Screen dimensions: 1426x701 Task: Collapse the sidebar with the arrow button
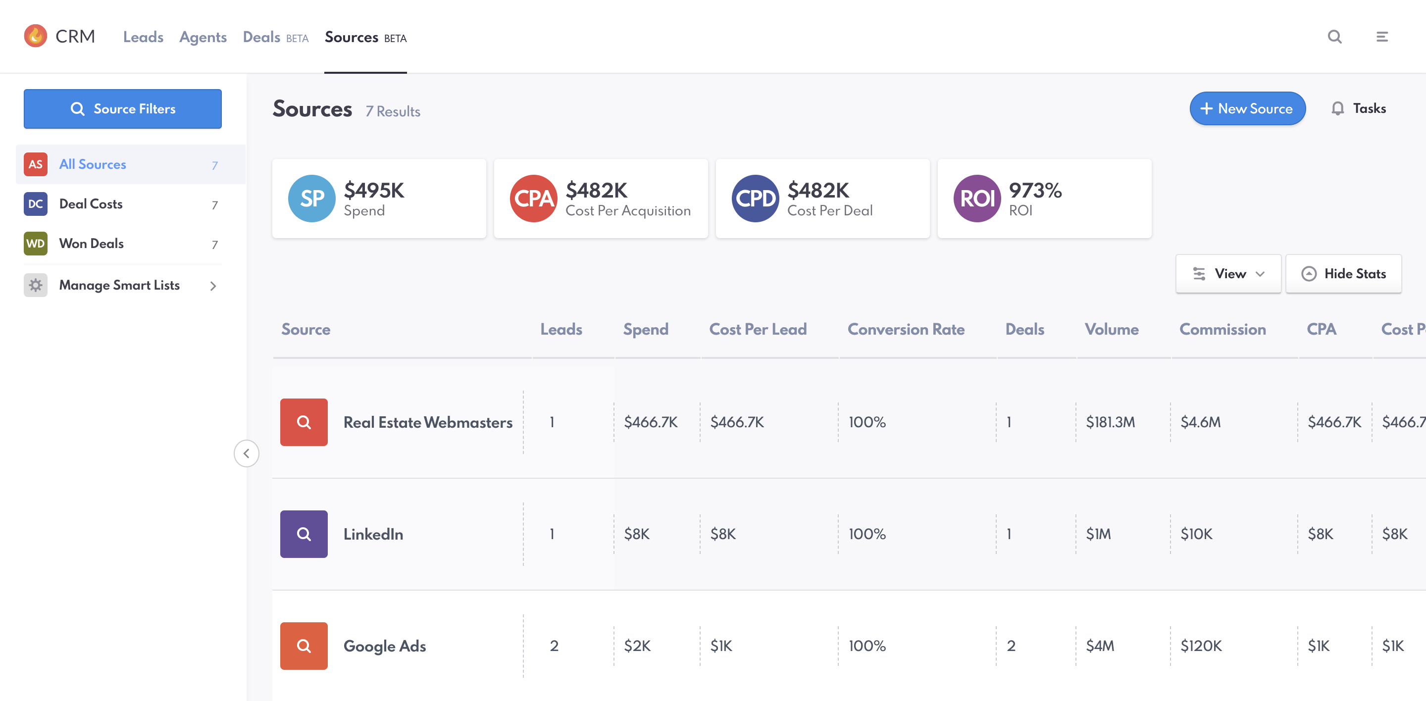click(x=247, y=453)
